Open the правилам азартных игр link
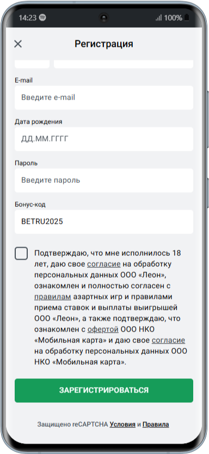Screen dimensions: 209x454 coord(53,297)
